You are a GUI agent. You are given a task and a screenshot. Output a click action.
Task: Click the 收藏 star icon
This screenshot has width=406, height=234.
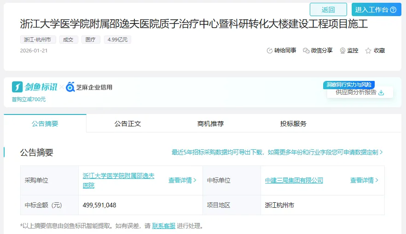368,51
